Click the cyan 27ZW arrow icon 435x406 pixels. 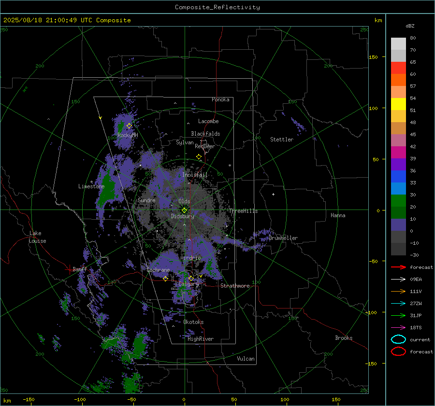pyautogui.click(x=398, y=304)
